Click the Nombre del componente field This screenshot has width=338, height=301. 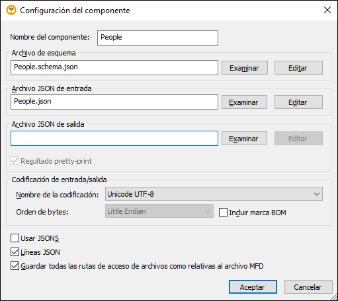[x=157, y=38]
